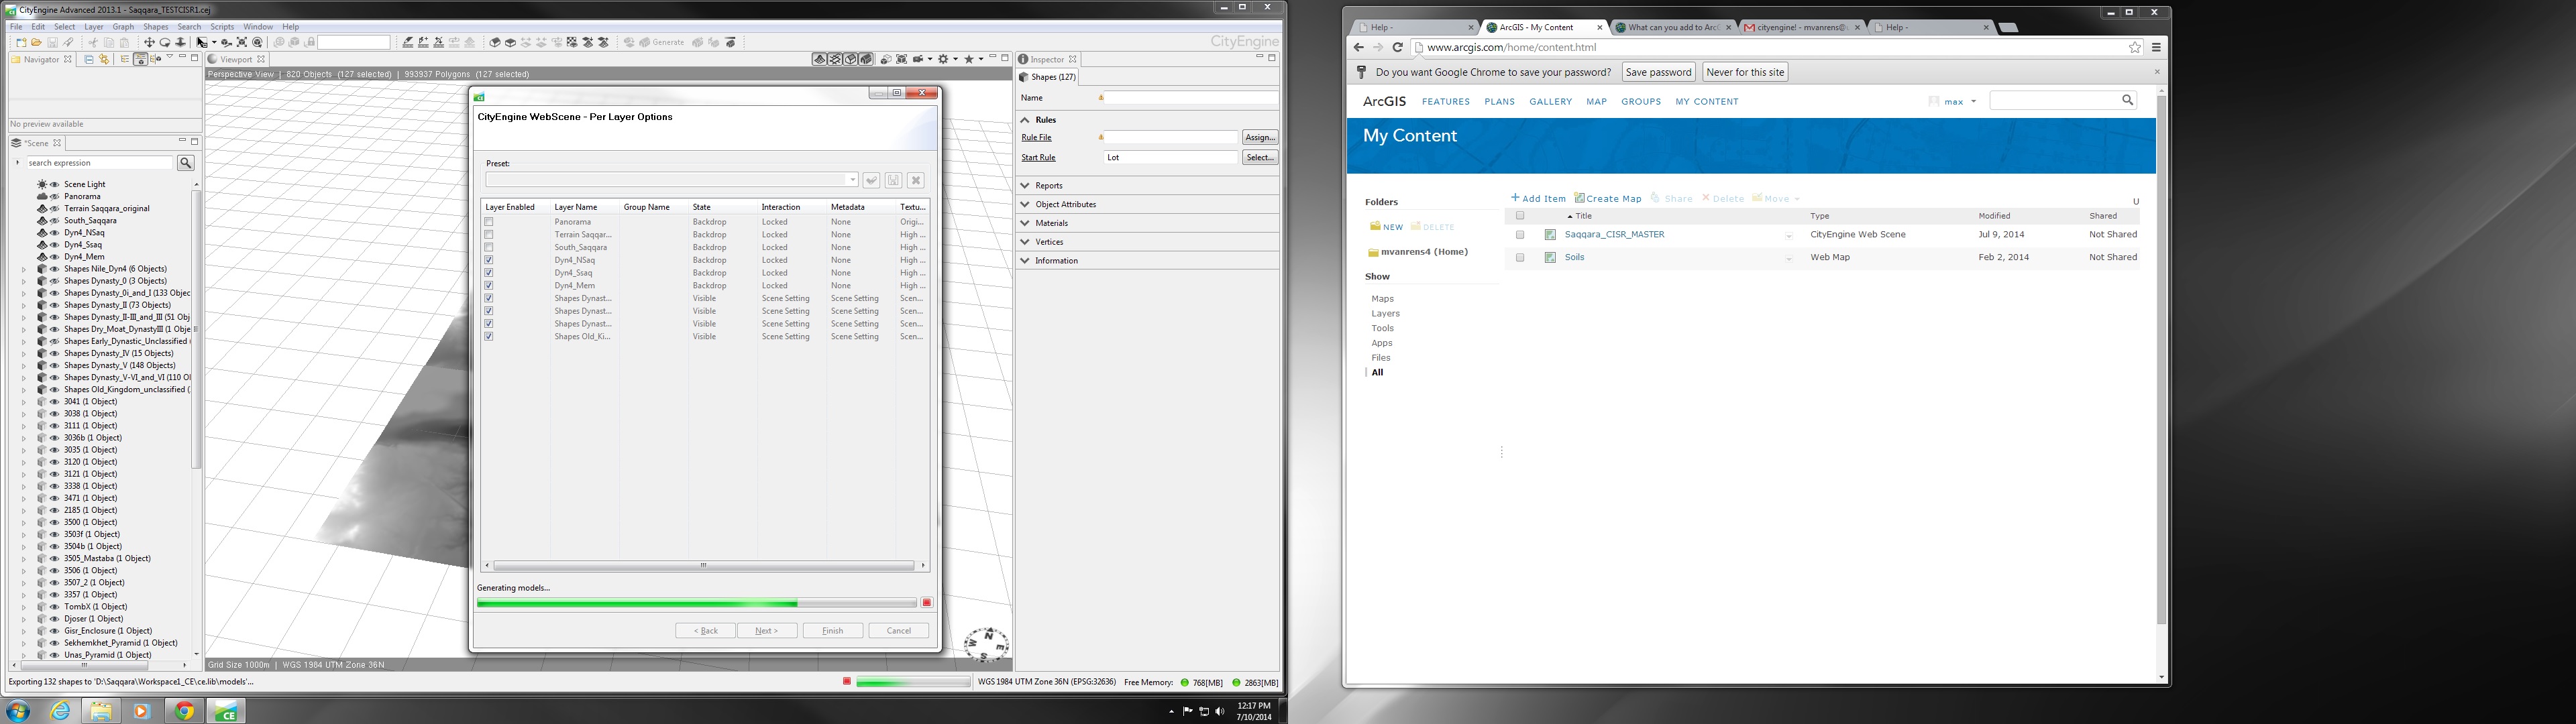This screenshot has width=2576, height=724.
Task: Click the bookmarks star icon in Viewport
Action: coord(969,60)
